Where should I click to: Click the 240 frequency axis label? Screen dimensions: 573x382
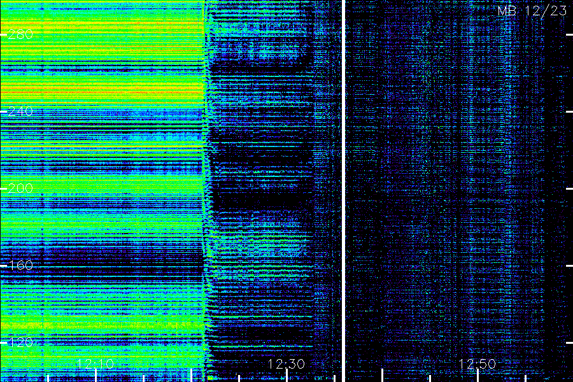point(20,111)
